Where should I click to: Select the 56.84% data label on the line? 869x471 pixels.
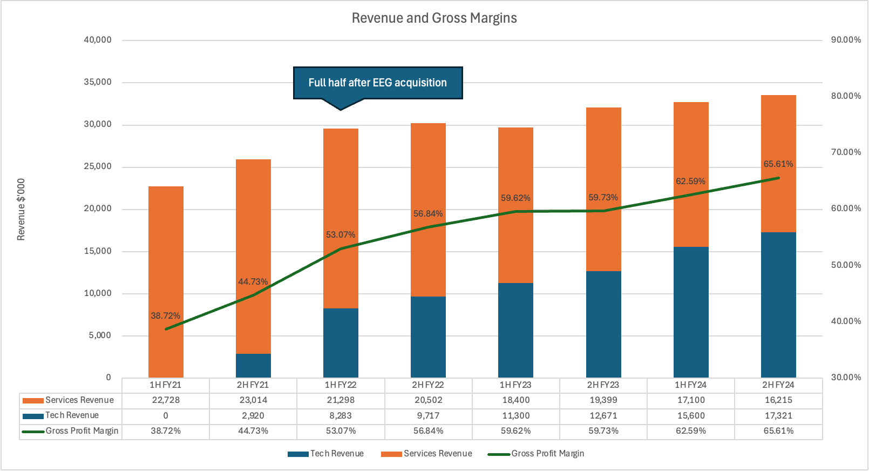[x=428, y=213]
